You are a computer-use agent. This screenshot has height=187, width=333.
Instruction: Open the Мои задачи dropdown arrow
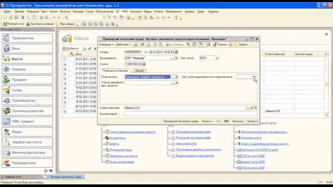coord(78,25)
